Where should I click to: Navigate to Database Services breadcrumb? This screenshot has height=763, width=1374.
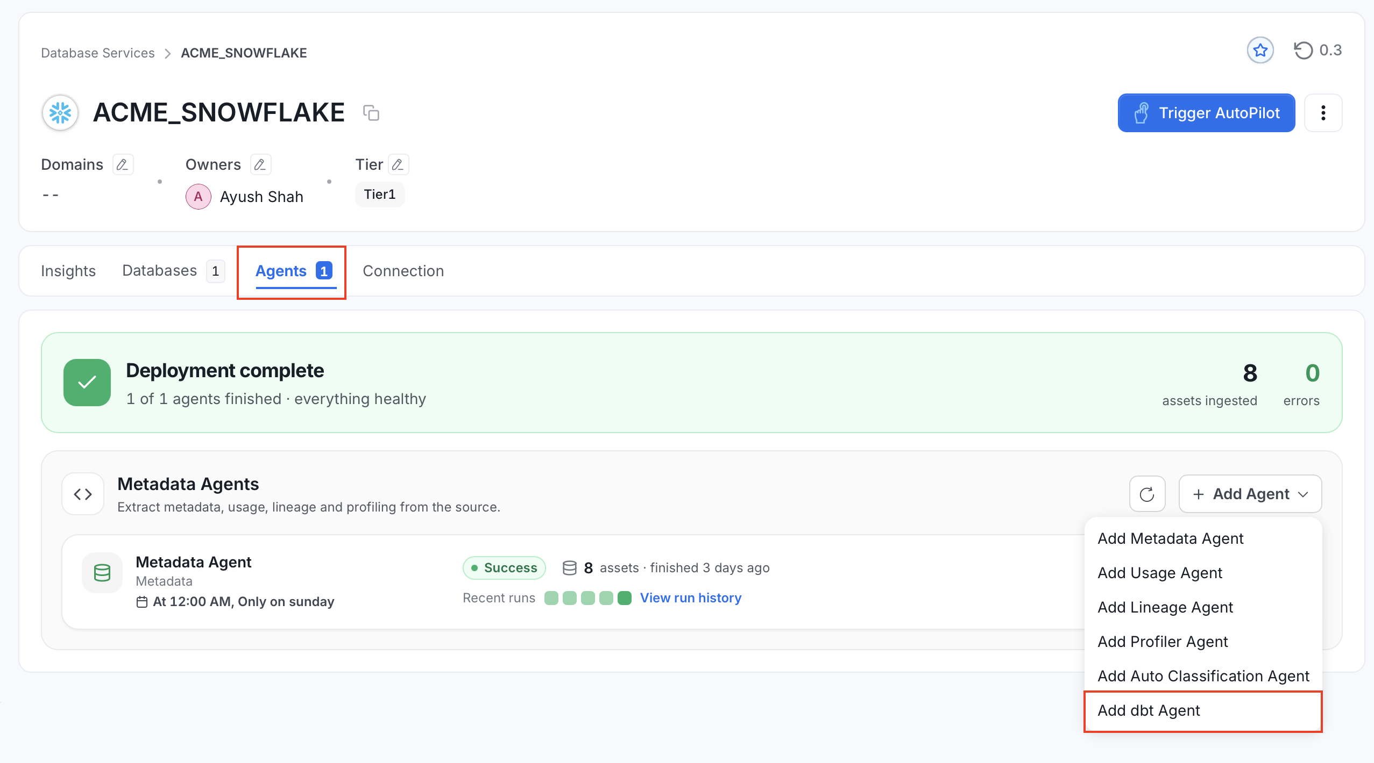pos(98,53)
